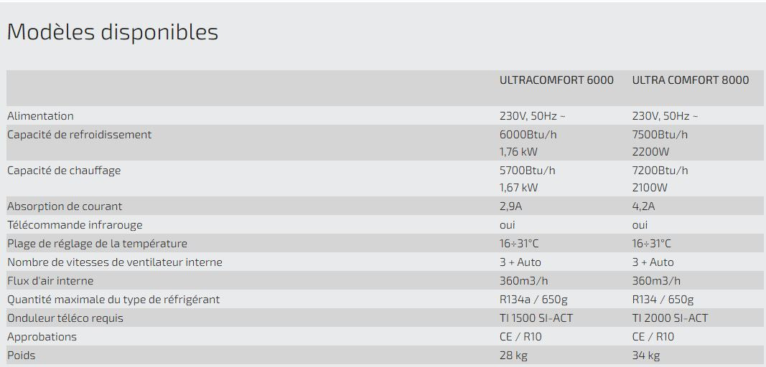This screenshot has height=367, width=766.
Task: Click the "Modèles disponibles" heading
Action: tap(113, 32)
